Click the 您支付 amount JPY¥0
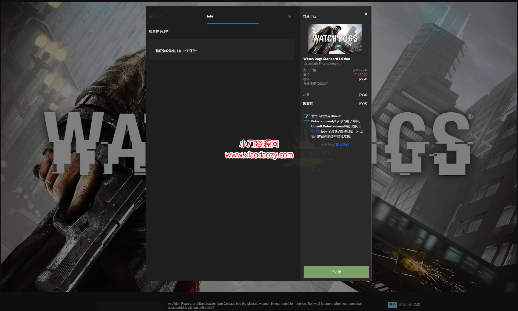 point(363,103)
